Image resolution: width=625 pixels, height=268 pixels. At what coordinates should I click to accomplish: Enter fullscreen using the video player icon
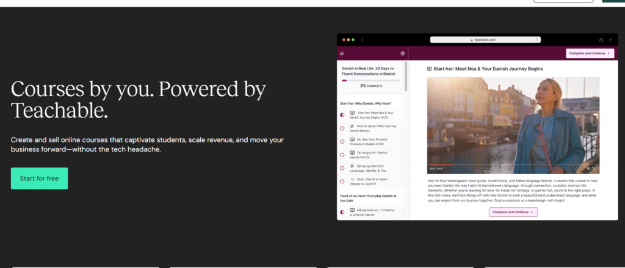click(593, 169)
